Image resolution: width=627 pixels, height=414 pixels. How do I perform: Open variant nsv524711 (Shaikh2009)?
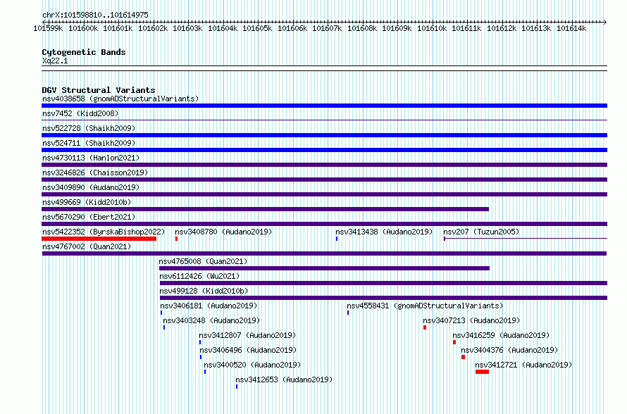pyautogui.click(x=89, y=143)
